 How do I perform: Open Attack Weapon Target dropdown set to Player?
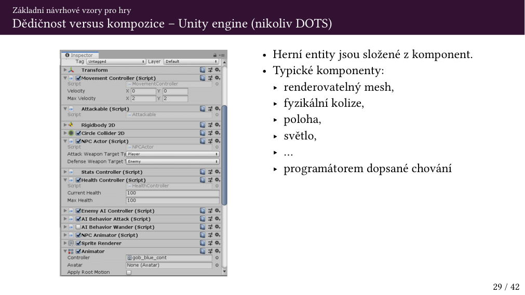173,154
